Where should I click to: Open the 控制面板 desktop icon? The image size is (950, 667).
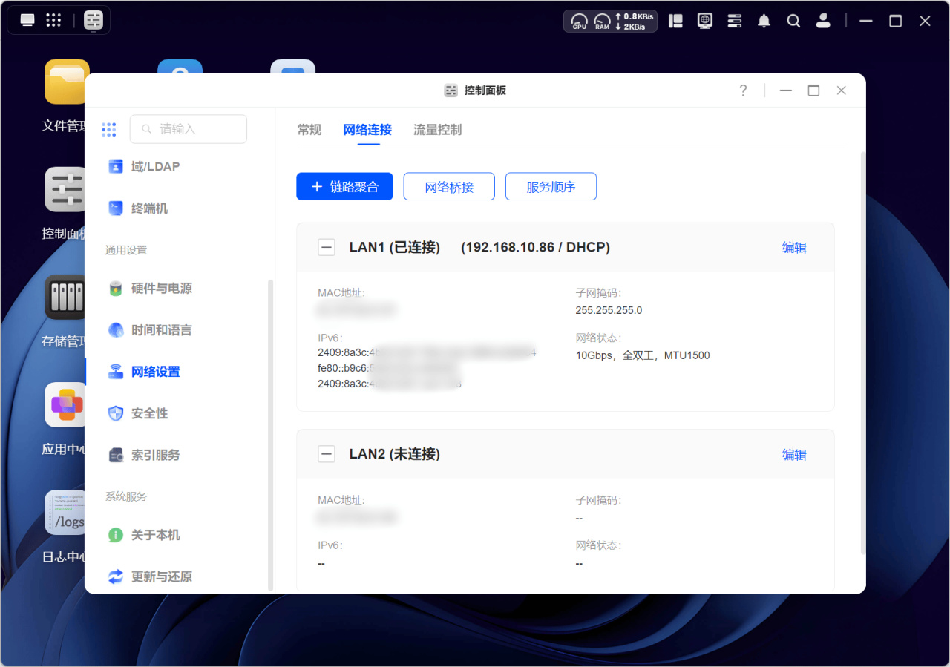65,189
